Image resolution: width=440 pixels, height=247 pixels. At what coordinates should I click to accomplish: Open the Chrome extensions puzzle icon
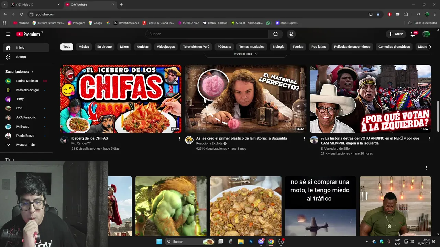pyautogui.click(x=406, y=14)
